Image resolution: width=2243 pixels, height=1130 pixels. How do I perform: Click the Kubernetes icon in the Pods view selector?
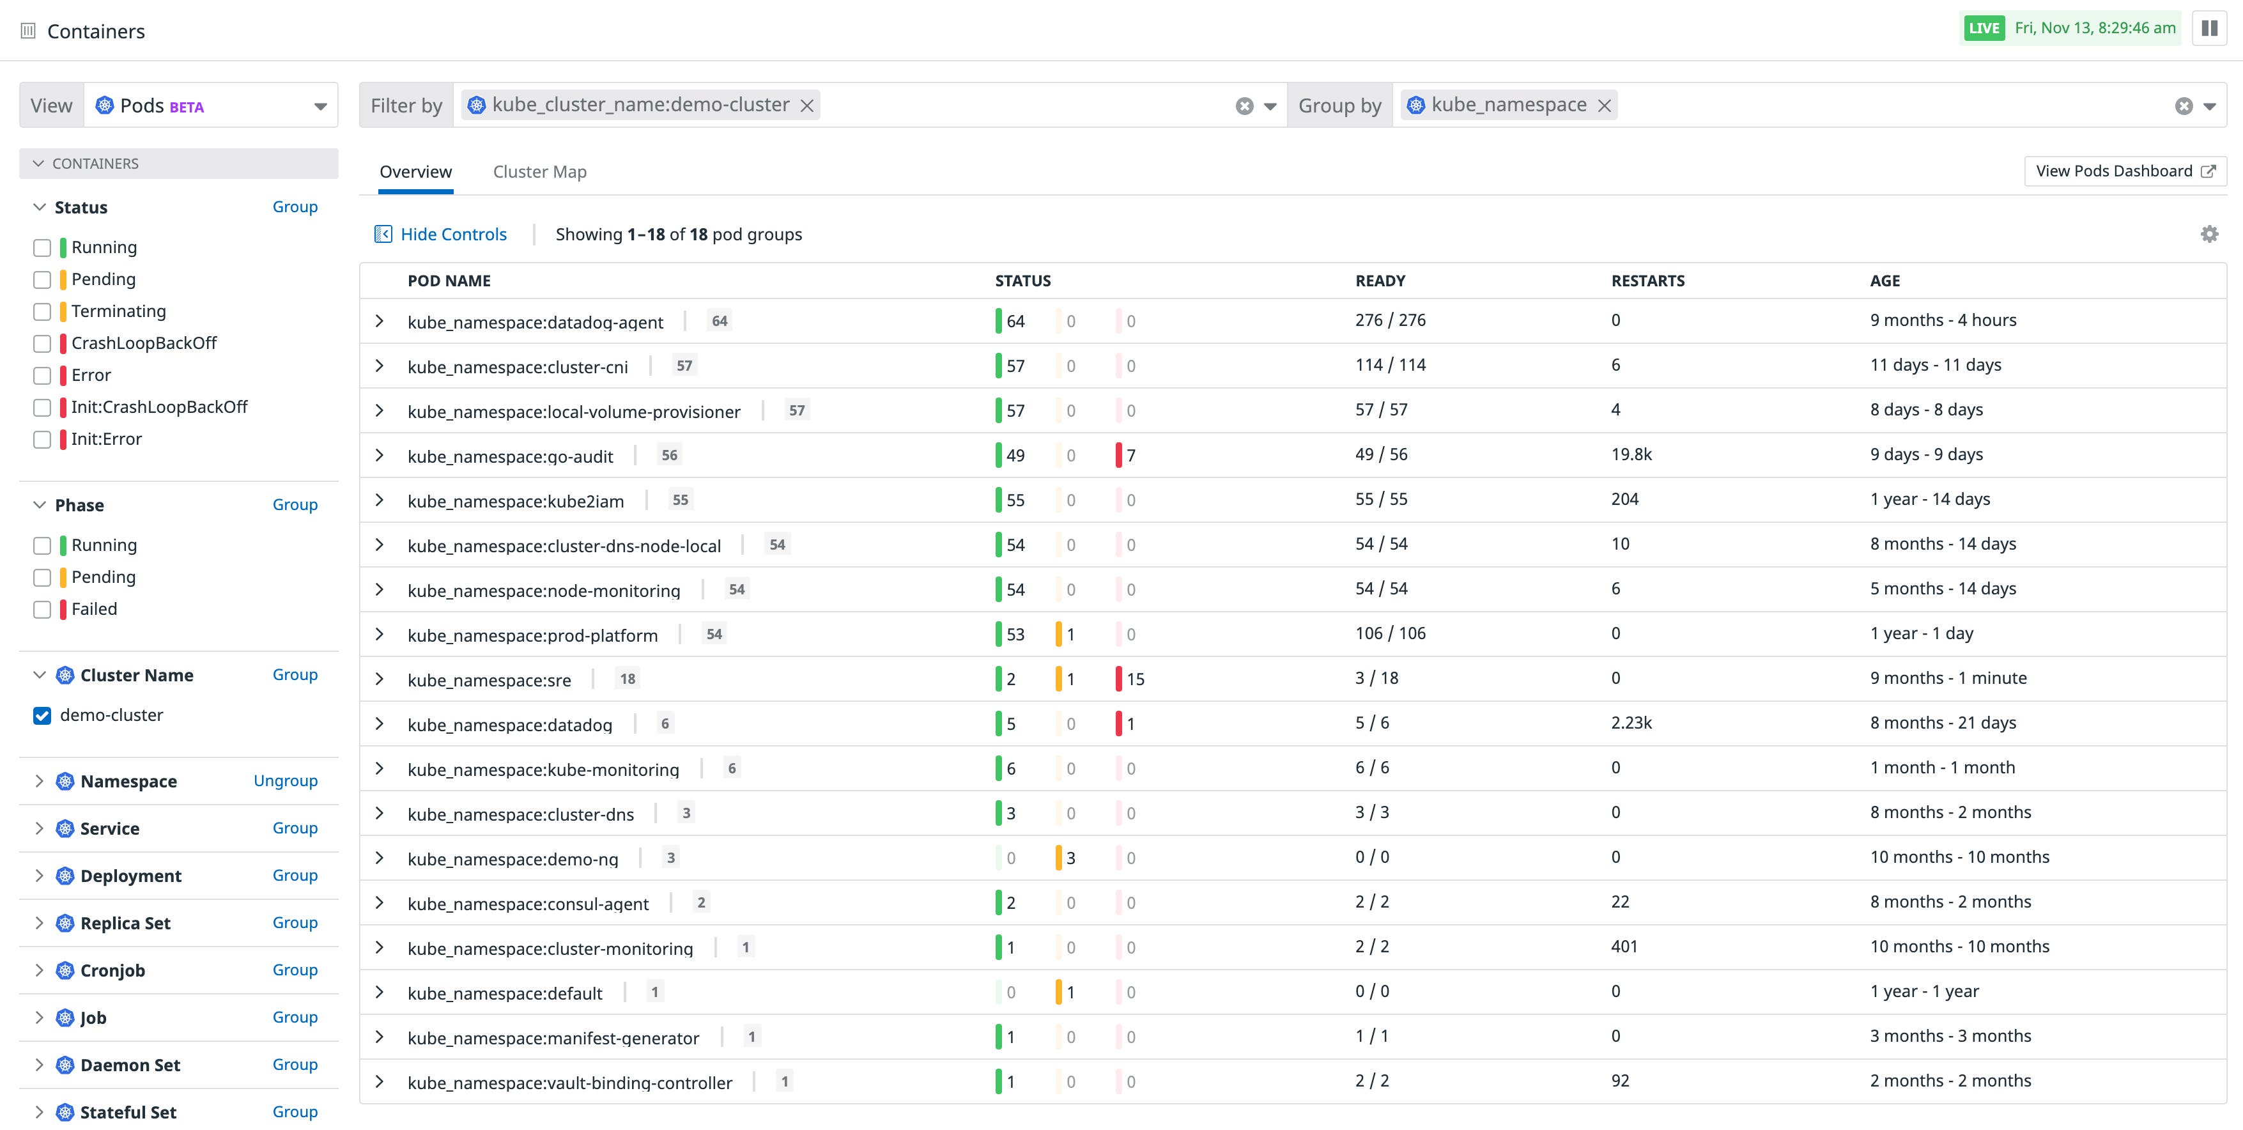click(x=105, y=104)
